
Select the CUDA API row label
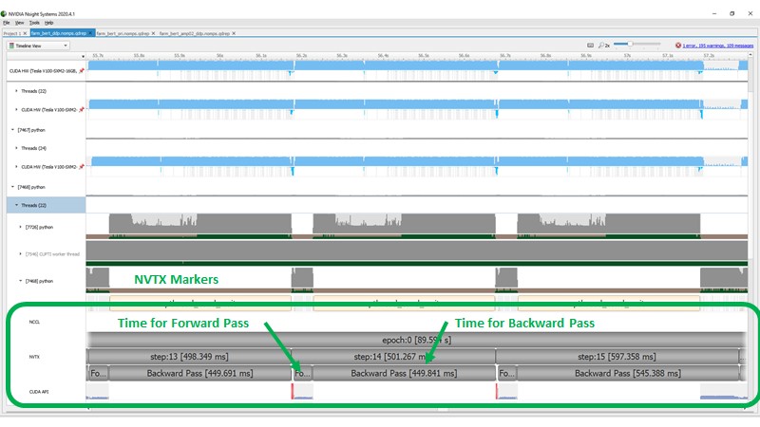pyautogui.click(x=39, y=392)
